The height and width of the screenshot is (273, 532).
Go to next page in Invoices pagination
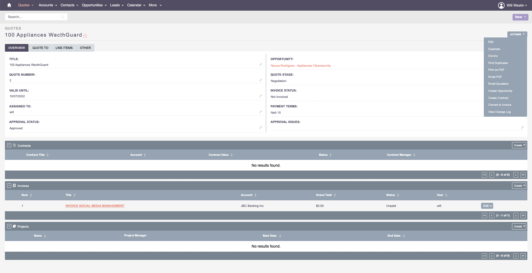click(516, 216)
